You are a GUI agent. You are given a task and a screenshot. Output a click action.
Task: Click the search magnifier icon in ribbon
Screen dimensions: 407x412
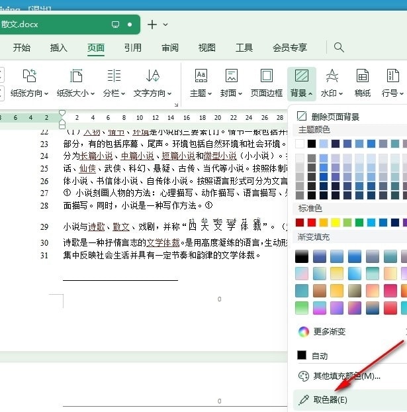[339, 47]
